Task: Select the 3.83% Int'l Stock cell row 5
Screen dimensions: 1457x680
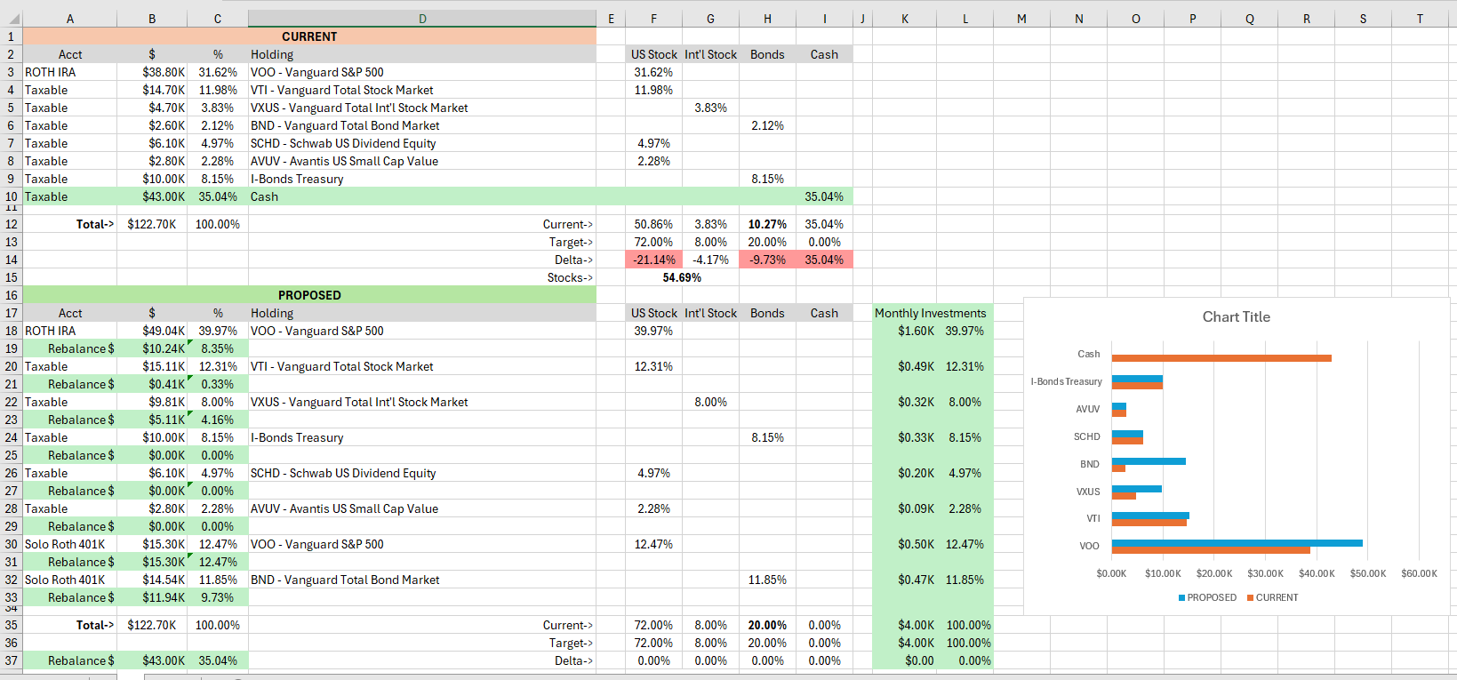Action: pyautogui.click(x=710, y=108)
